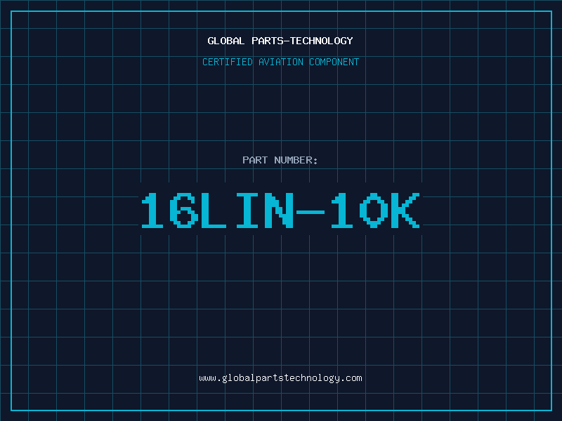Click the globalpartstechnology portion of the URL
The image size is (562, 421).
pos(280,378)
